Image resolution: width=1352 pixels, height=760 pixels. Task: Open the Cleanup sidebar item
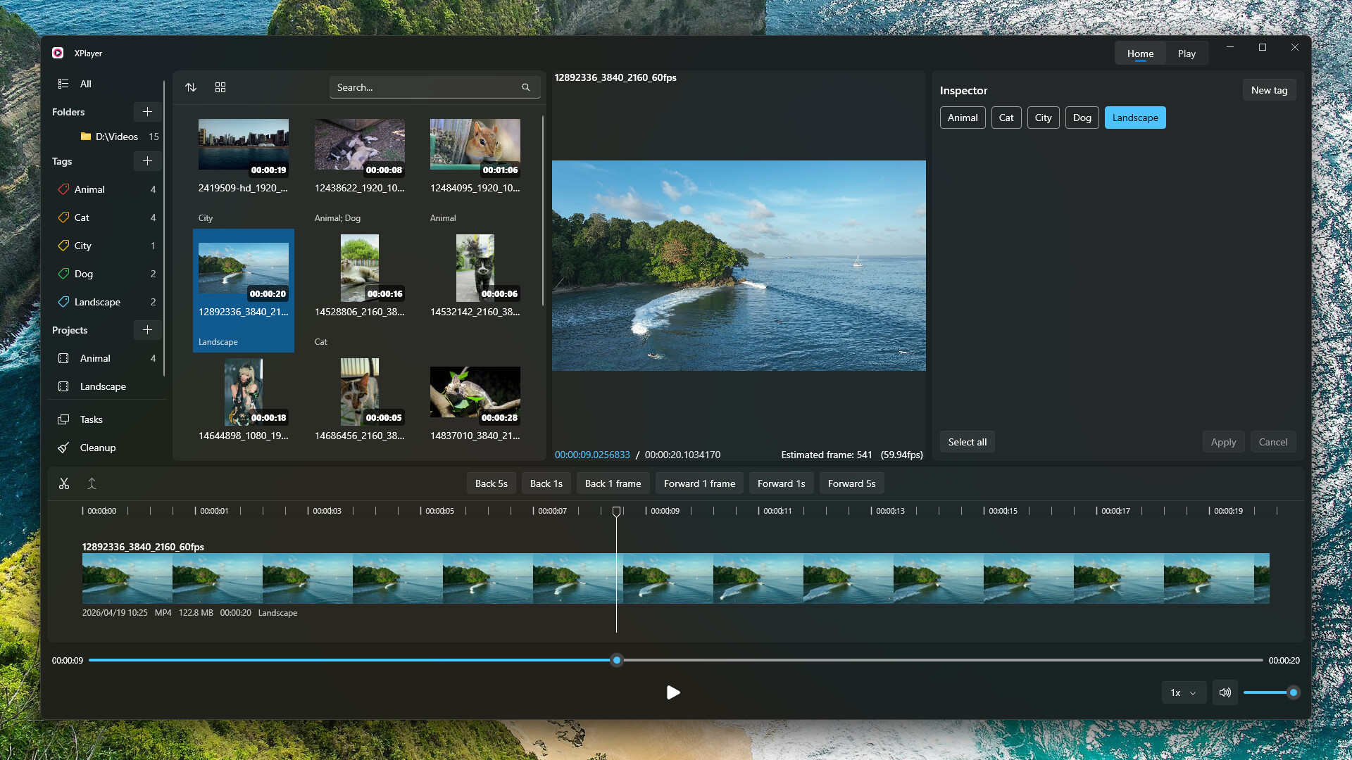coord(98,448)
